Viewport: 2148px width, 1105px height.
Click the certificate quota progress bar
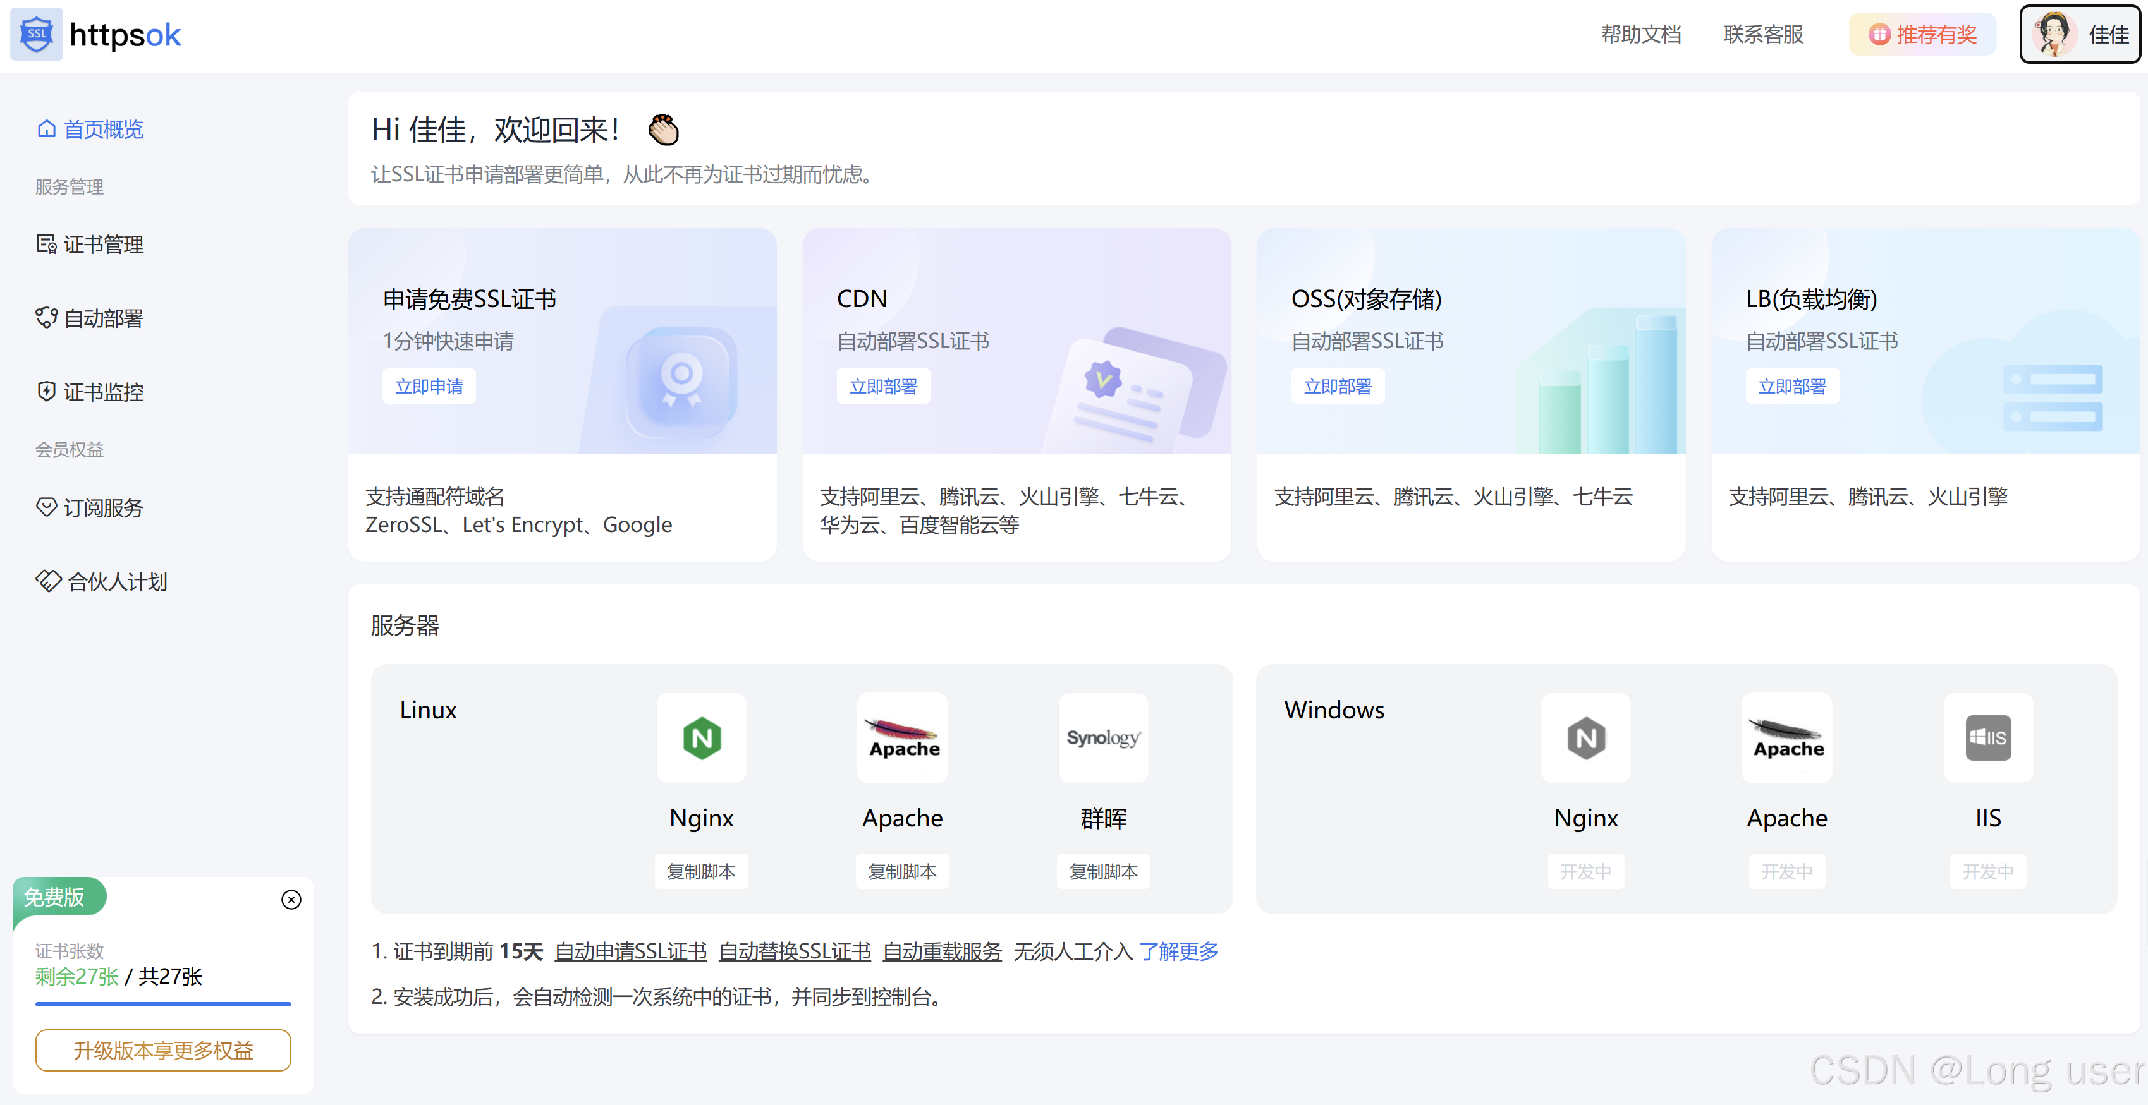(164, 1004)
